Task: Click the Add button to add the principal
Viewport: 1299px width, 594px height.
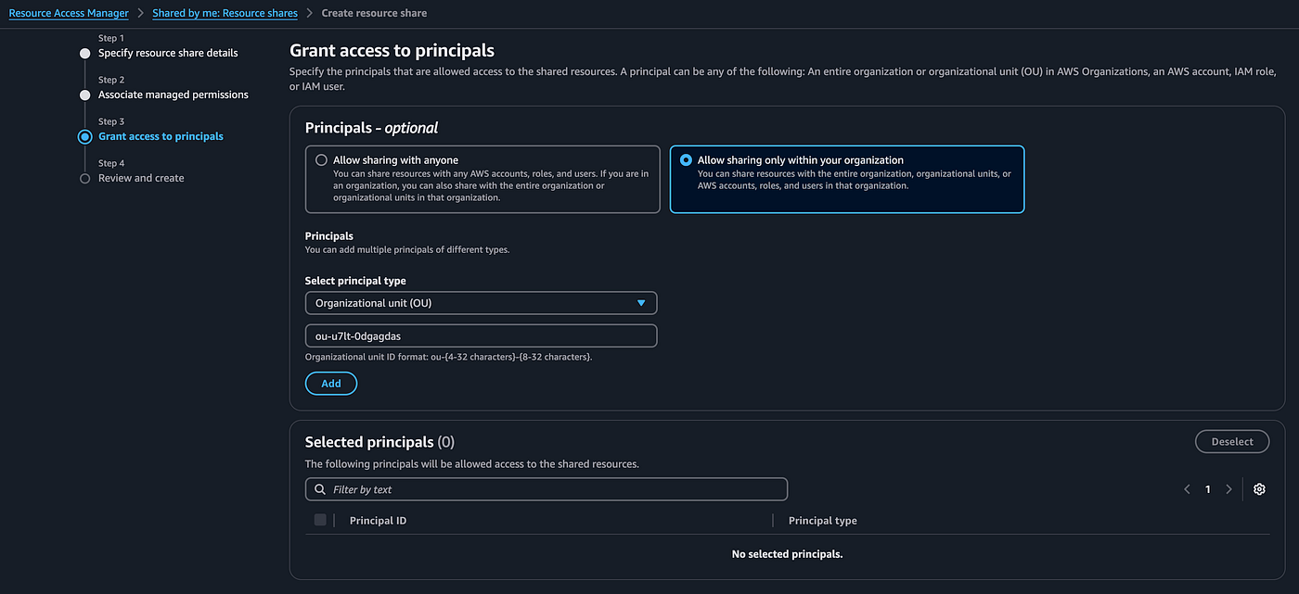Action: tap(330, 383)
